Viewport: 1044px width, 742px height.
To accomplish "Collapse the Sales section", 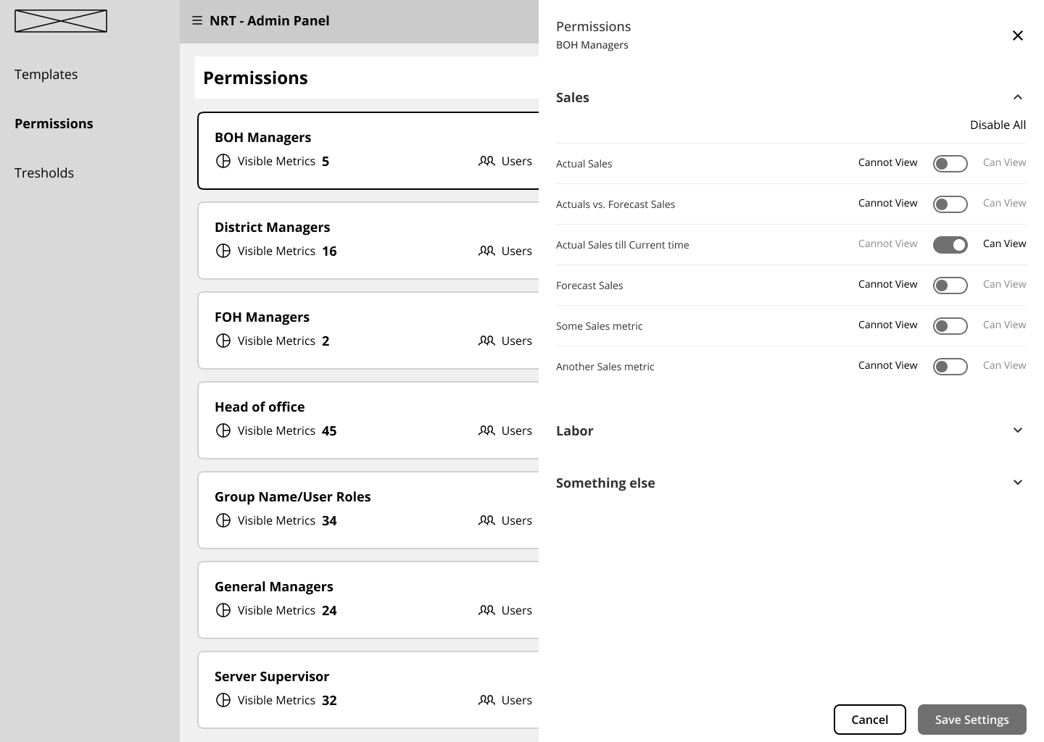I will [x=1017, y=97].
